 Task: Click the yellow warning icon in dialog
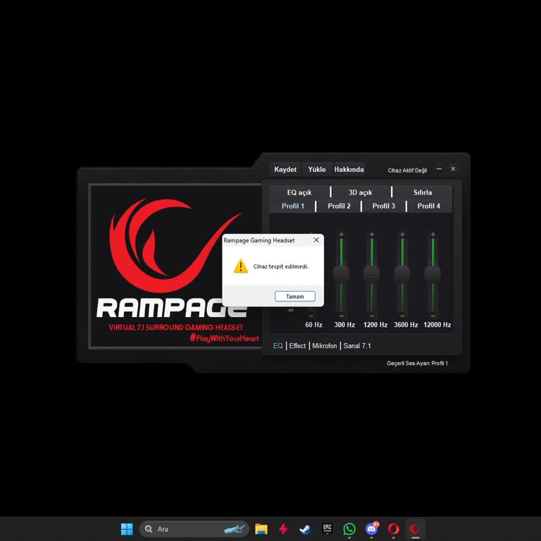pos(240,266)
